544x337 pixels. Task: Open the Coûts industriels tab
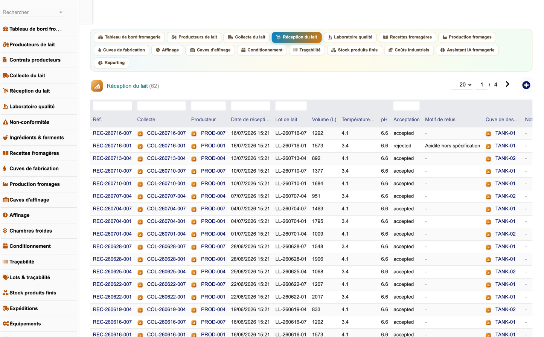(408, 50)
